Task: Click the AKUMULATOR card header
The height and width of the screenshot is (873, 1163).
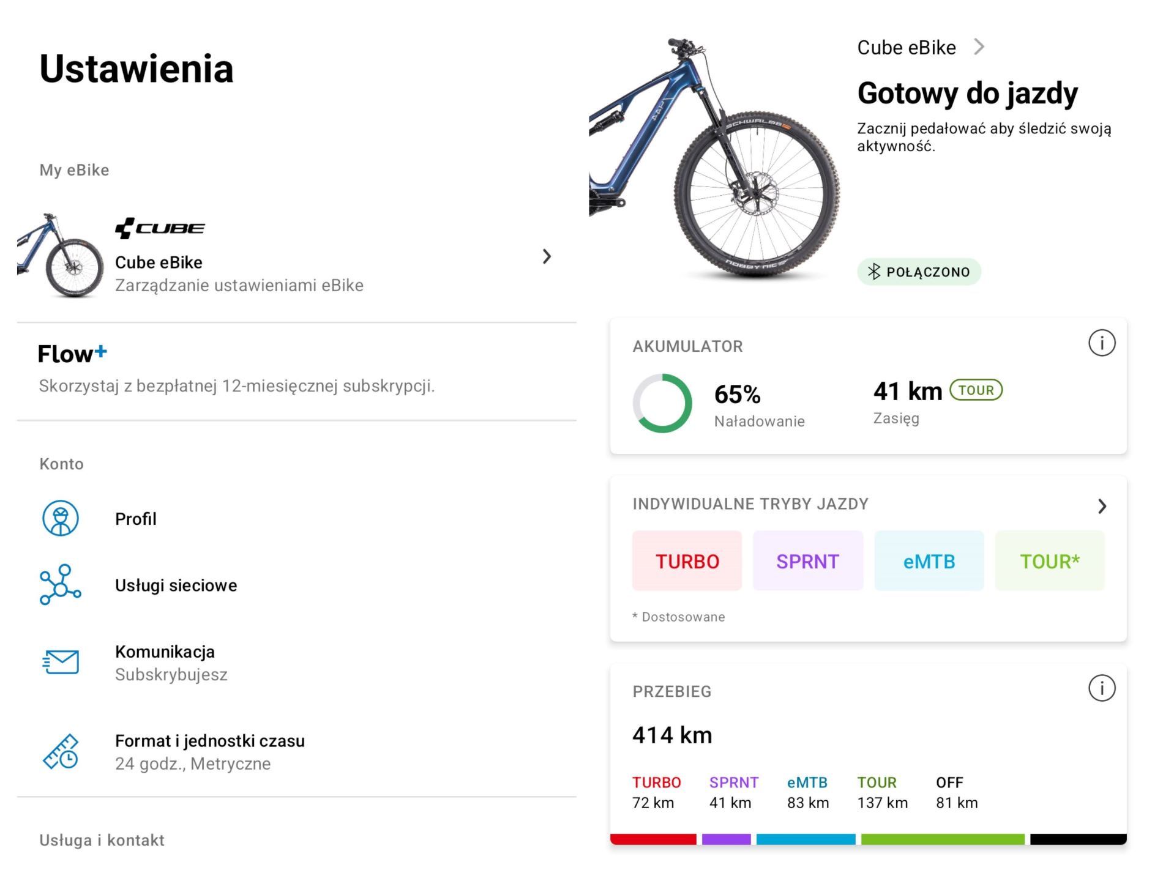Action: (687, 346)
